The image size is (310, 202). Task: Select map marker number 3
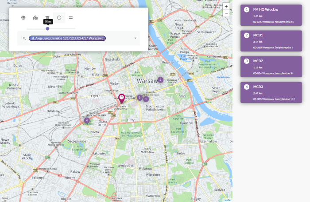139,98
